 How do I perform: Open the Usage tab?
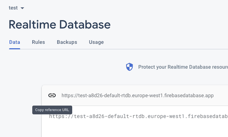click(x=96, y=42)
